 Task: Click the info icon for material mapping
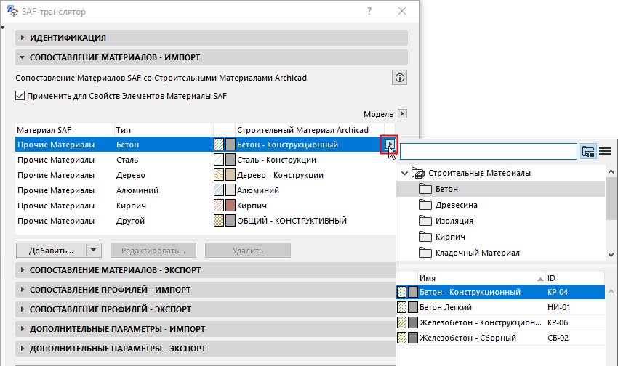(x=400, y=78)
